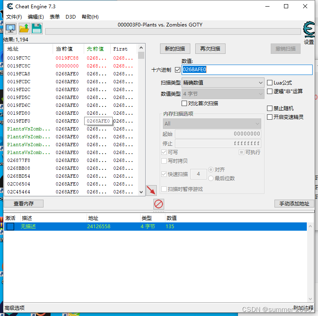318x316 pixels.
Task: Open the Cheat Engine logo settings icon
Action: point(308,29)
